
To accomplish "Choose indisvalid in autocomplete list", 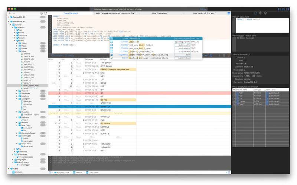I will pyautogui.click(x=156, y=38).
